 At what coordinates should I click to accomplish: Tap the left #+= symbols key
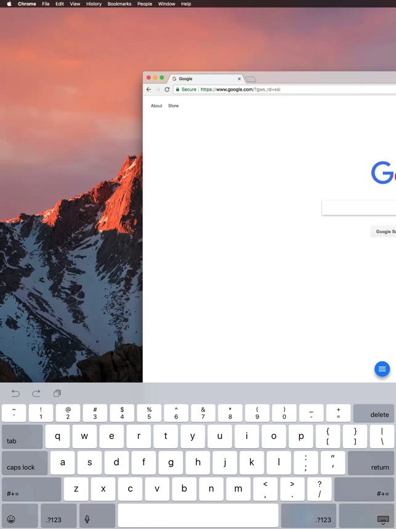click(x=31, y=489)
